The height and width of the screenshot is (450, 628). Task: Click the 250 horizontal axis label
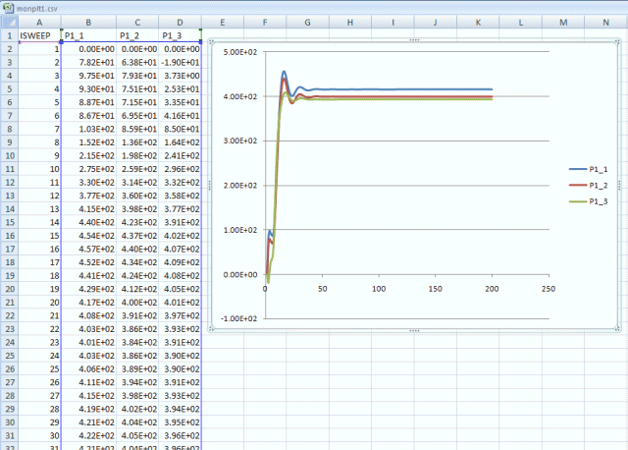549,289
